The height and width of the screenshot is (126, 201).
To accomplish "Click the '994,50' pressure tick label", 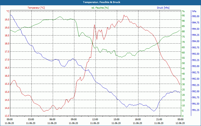I will click(x=196, y=29).
